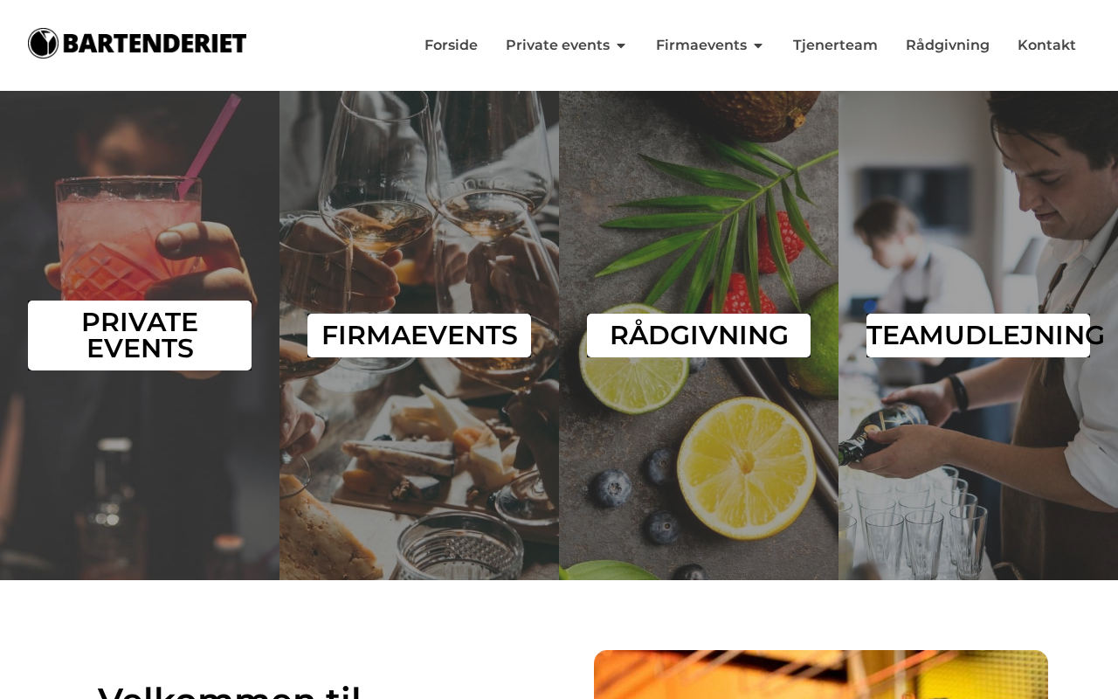The height and width of the screenshot is (699, 1118).
Task: Go to the Rådgivning menu link
Action: [948, 45]
